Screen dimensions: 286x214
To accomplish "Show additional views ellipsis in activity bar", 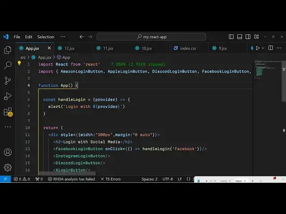I will pyautogui.click(x=8, y=127).
